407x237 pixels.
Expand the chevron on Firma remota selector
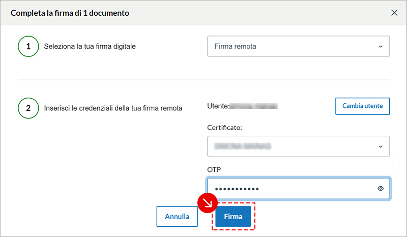pos(380,46)
